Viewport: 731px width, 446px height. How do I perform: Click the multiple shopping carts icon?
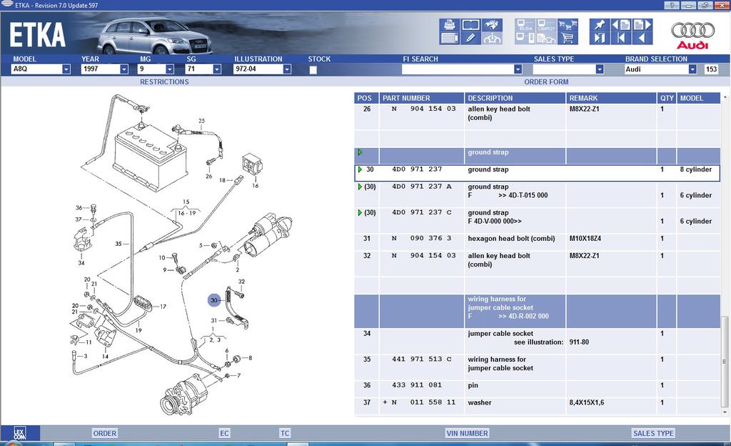pos(568,24)
